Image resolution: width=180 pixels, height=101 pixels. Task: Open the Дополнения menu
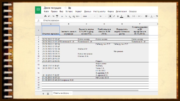121,12
